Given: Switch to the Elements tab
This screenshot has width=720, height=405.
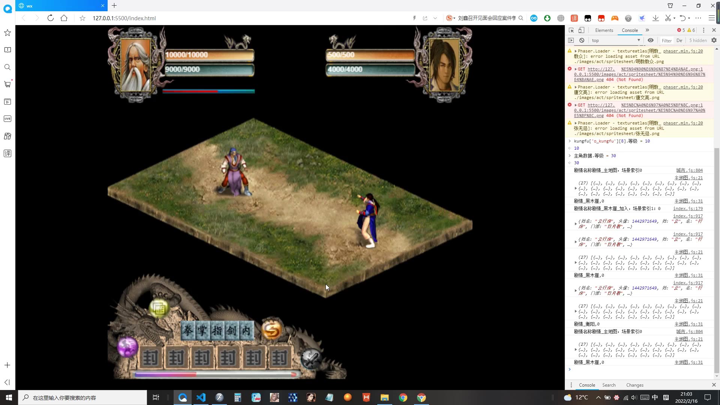Looking at the screenshot, I should [604, 30].
